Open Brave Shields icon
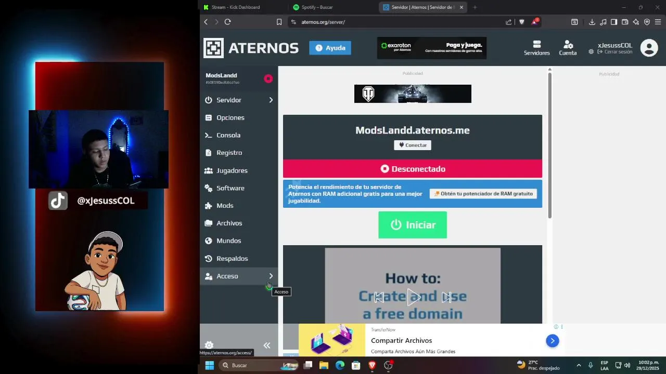This screenshot has height=374, width=666. click(x=522, y=22)
